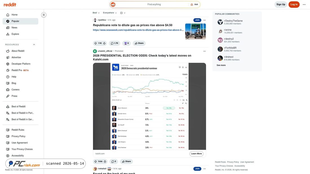Screen dimensions: 310x174
Task: Open Best of Reddit
Action: pyautogui.click(x=20, y=107)
